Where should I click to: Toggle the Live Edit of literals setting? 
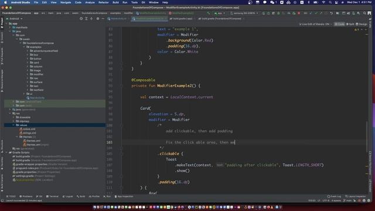[x=315, y=24]
